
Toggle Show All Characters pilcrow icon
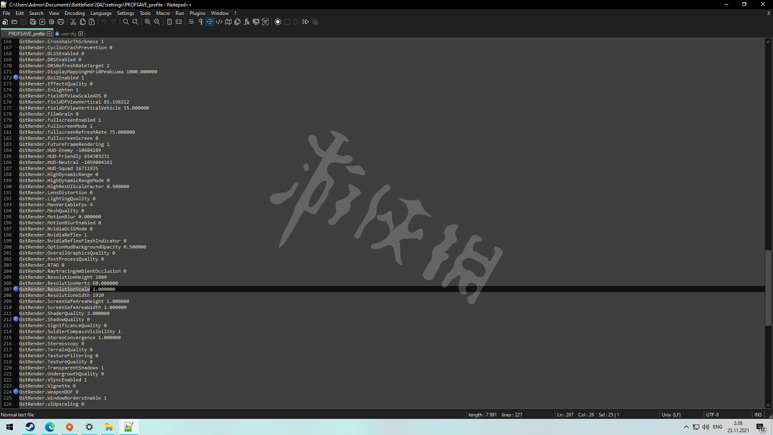click(200, 22)
